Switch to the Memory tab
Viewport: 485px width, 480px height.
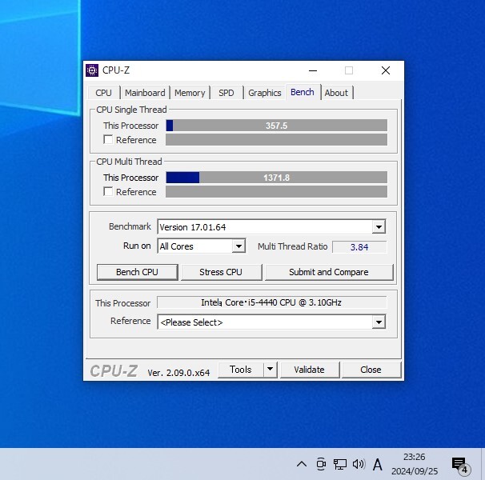tap(190, 93)
